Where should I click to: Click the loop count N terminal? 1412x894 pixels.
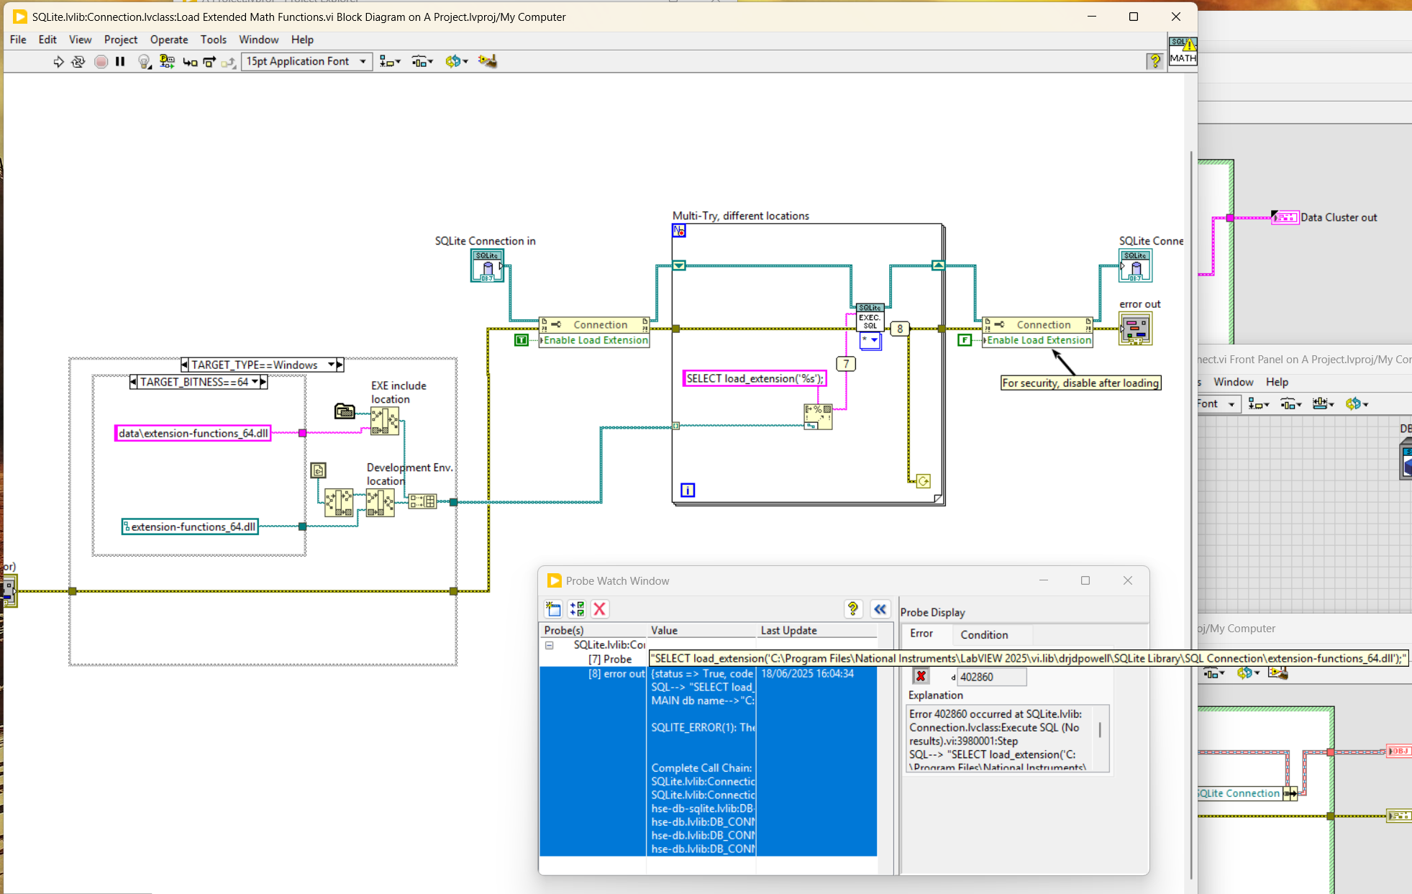(x=679, y=231)
